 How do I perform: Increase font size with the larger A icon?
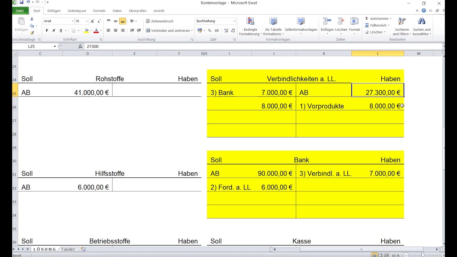point(92,21)
